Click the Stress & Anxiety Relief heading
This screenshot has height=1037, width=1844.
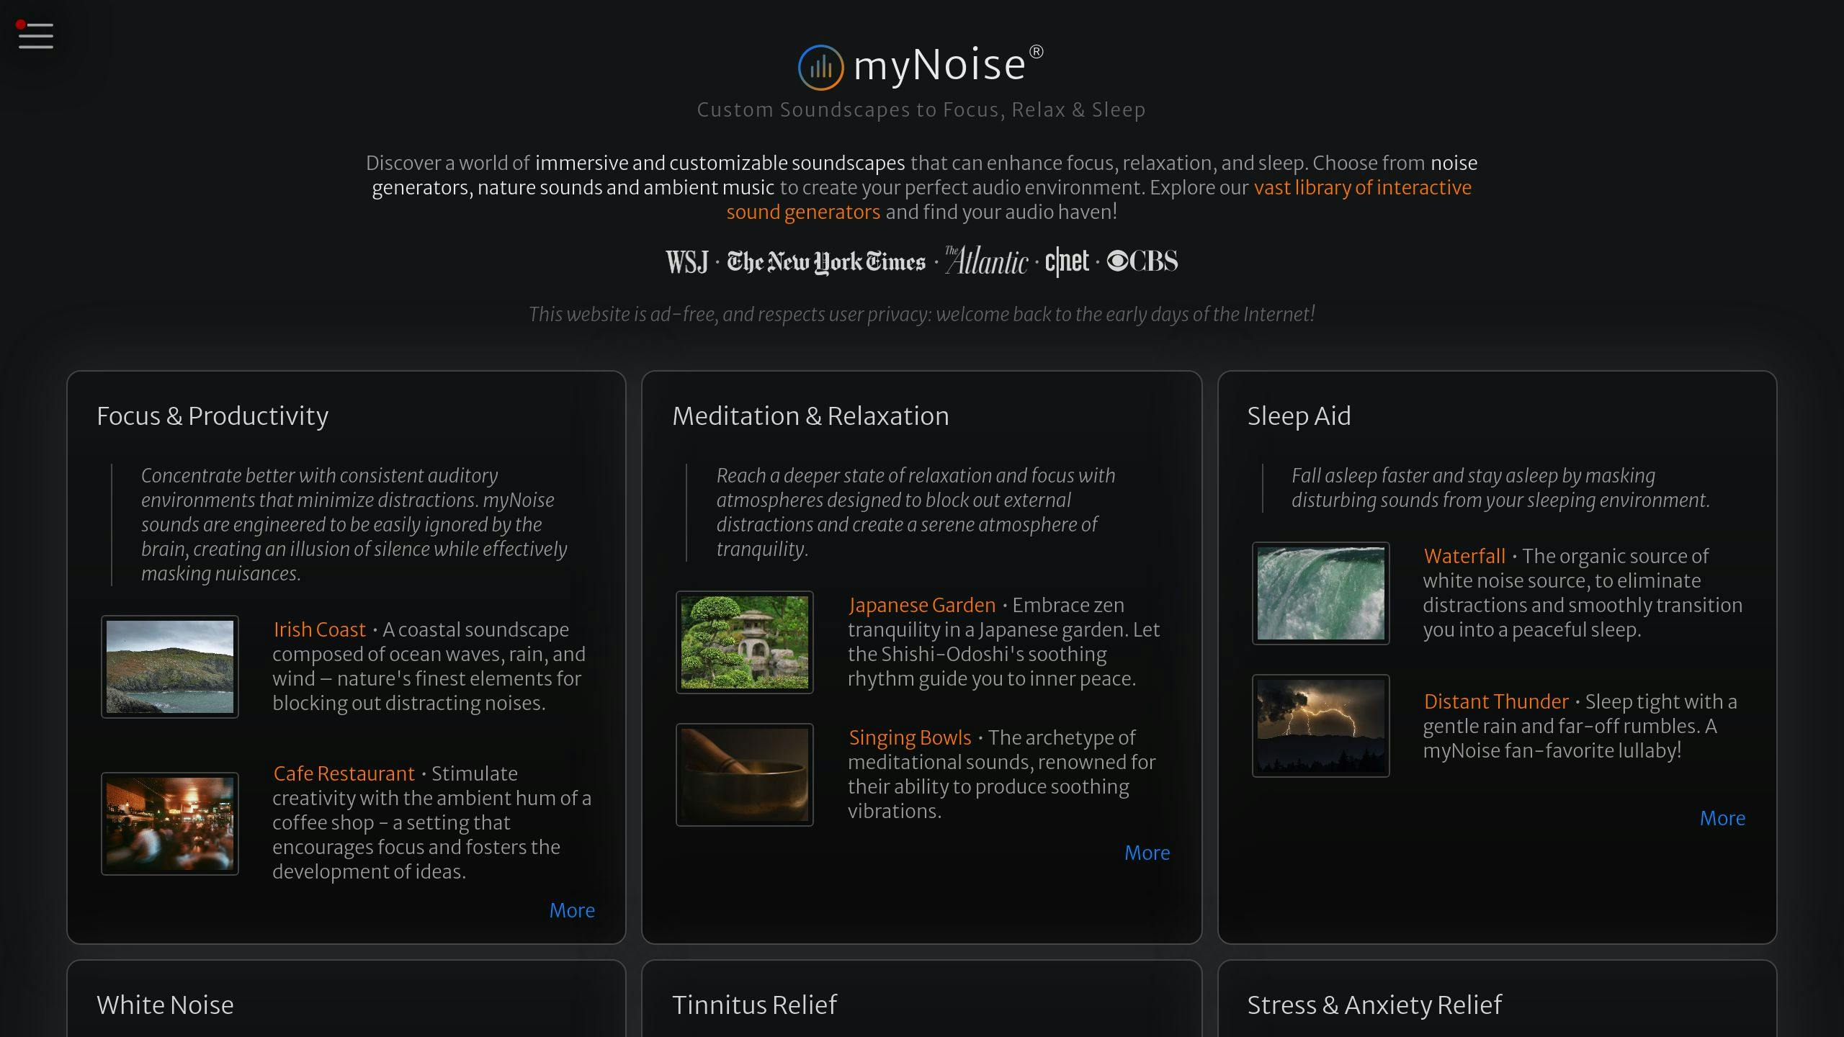coord(1374,1005)
